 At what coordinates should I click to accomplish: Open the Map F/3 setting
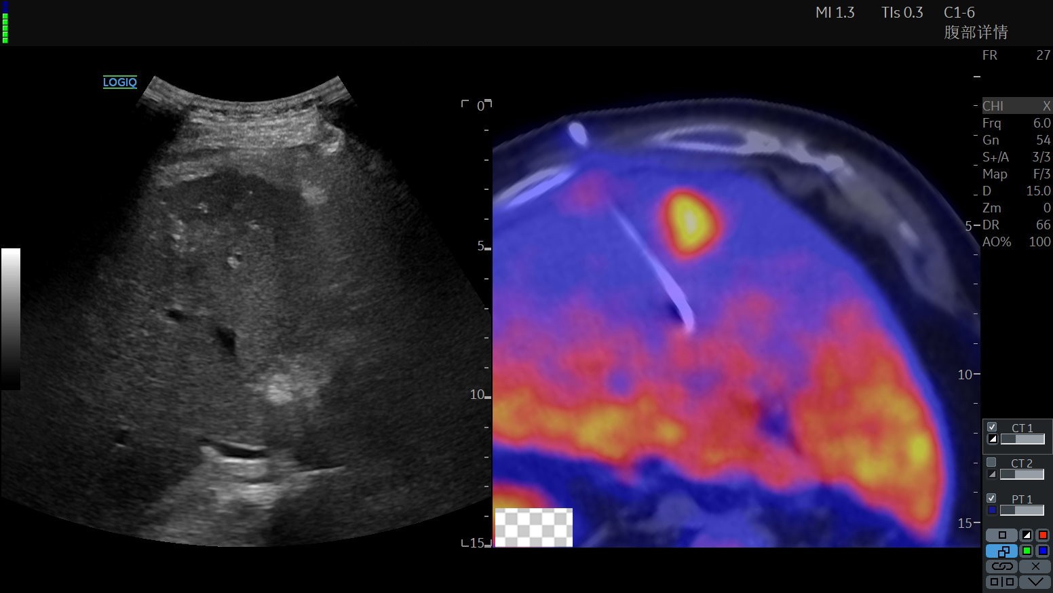pyautogui.click(x=1016, y=174)
